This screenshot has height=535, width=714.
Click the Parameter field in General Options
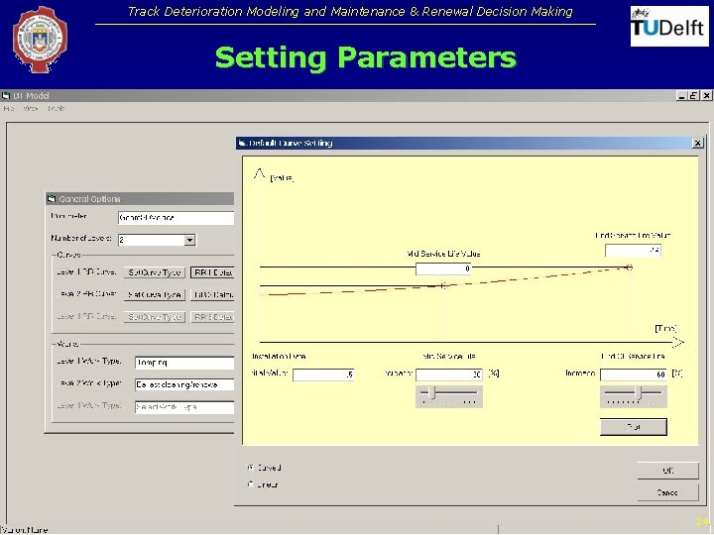click(x=176, y=218)
